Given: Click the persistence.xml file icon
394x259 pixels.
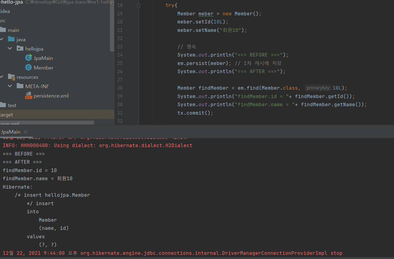Looking at the screenshot, I should point(29,96).
